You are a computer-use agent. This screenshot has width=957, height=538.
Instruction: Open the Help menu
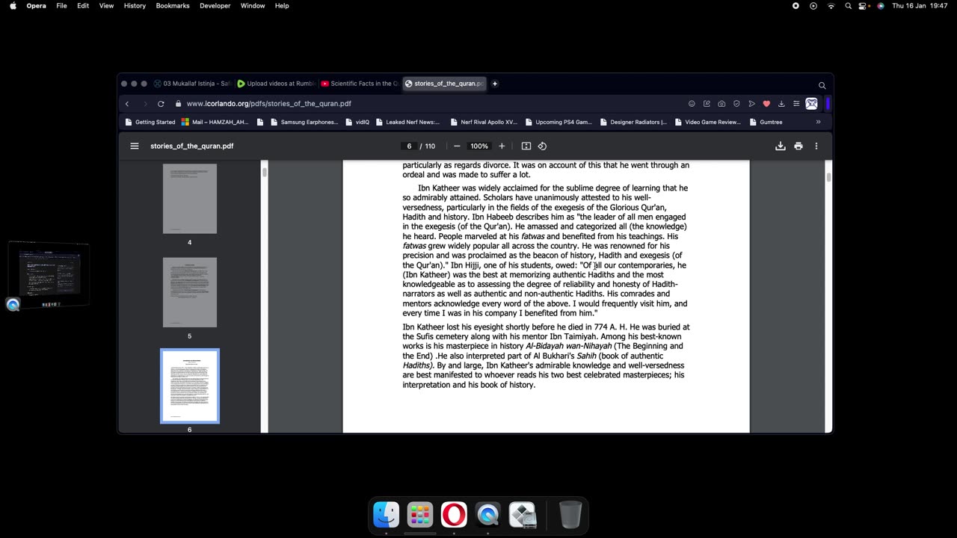[282, 6]
